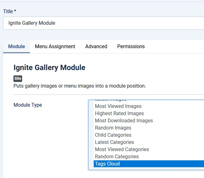This screenshot has width=204, height=178.
Task: Go to the Advanced tab
Action: [x=96, y=46]
